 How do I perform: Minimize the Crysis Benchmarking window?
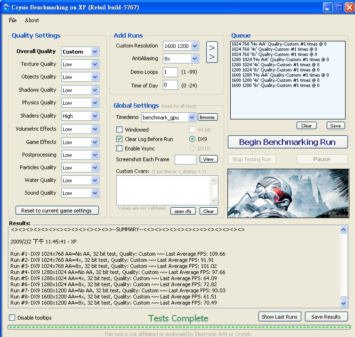pos(327,8)
